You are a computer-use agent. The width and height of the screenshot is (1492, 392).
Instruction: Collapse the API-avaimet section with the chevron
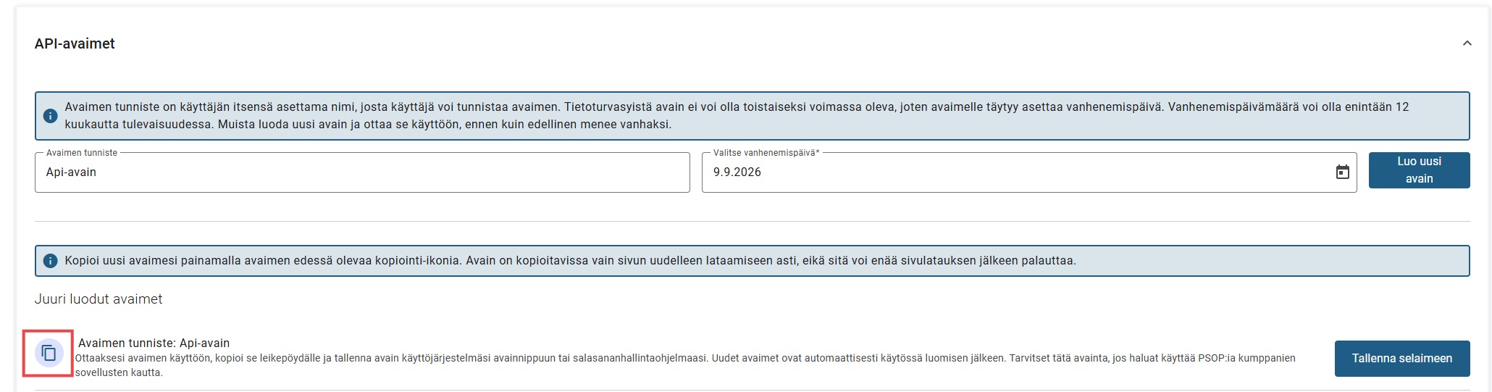pyautogui.click(x=1467, y=43)
